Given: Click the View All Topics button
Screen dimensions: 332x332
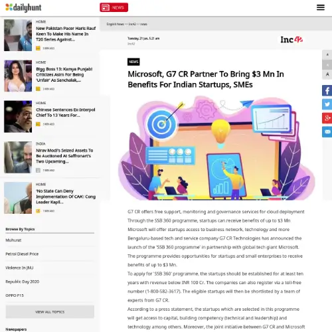Looking at the screenshot, I should (50, 311).
